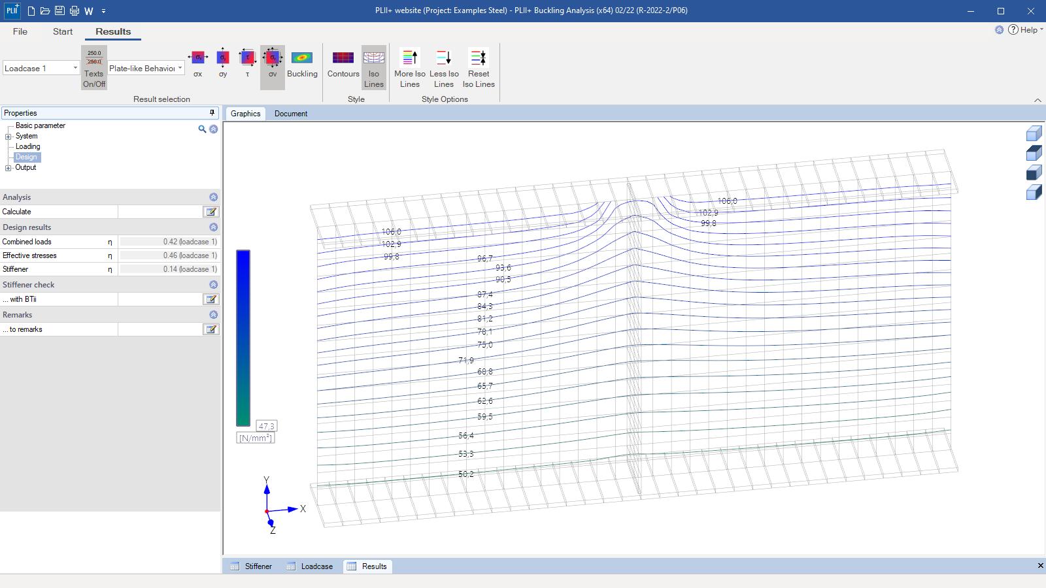Select the second view cube icon
The width and height of the screenshot is (1046, 588).
(1034, 153)
